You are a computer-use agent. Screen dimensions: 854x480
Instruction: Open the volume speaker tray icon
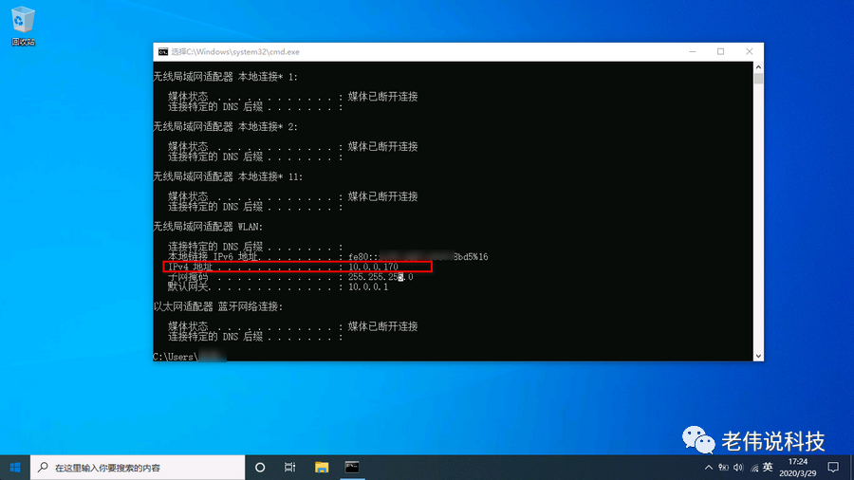pos(738,468)
